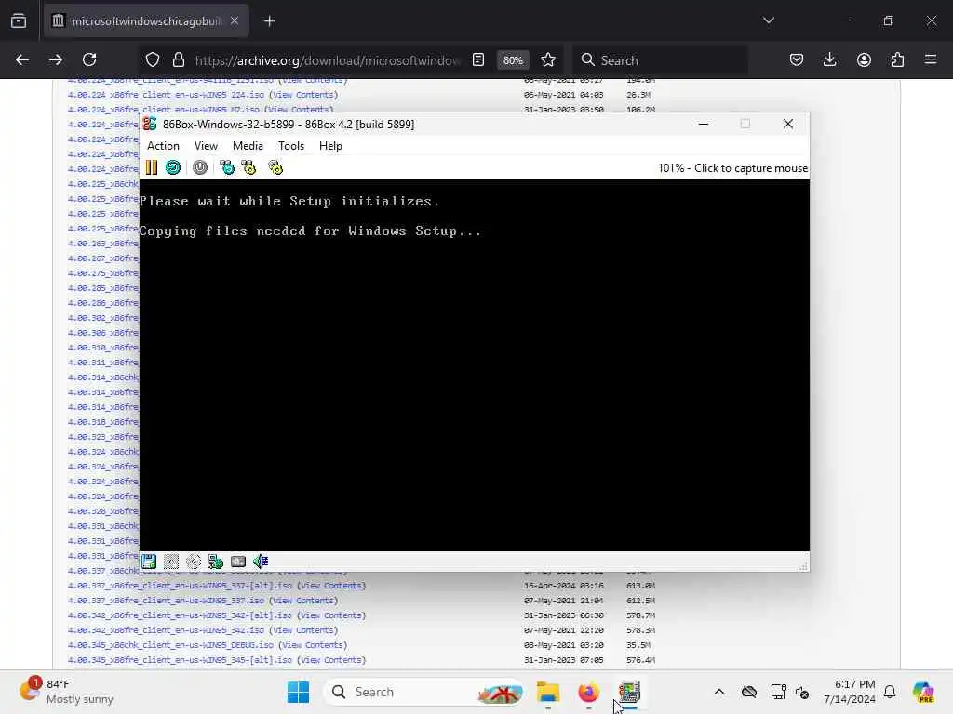Open a new Firefox tab
Viewport: 953px width, 714px height.
tap(270, 21)
